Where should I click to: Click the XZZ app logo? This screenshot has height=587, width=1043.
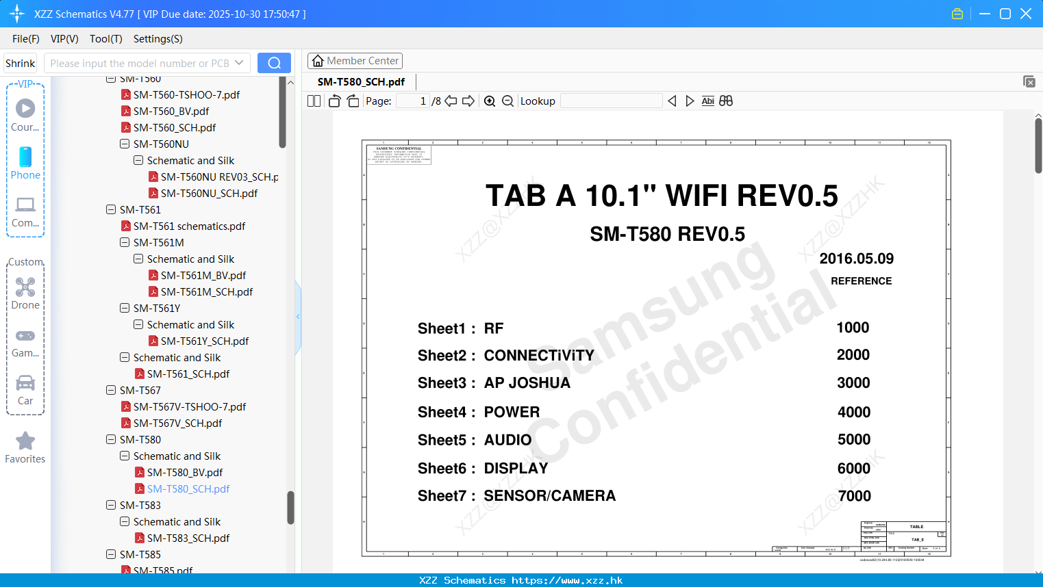pos(17,14)
